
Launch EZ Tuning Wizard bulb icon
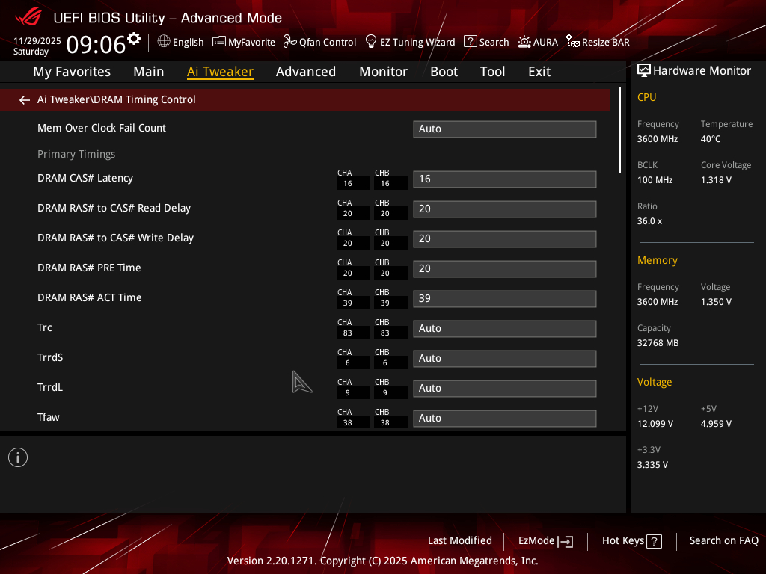370,42
